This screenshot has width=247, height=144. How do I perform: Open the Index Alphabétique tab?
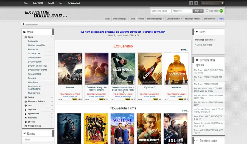(x=120, y=19)
